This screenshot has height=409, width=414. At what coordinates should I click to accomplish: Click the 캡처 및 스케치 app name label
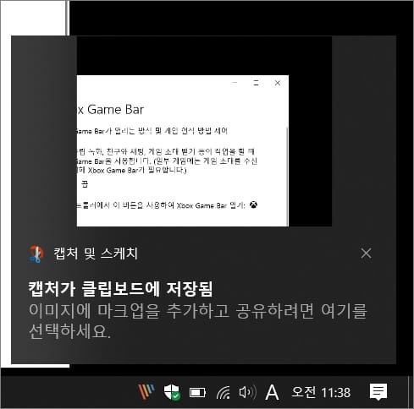[96, 254]
